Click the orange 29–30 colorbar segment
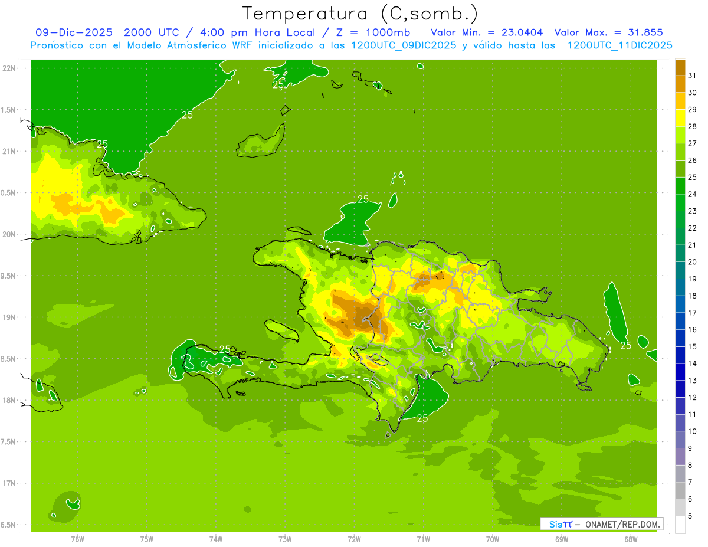Viewport: 708px width, 547px height. point(680,101)
